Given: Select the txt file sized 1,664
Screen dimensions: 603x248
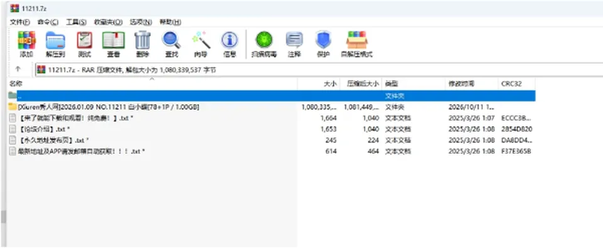Looking at the screenshot, I should (x=75, y=118).
